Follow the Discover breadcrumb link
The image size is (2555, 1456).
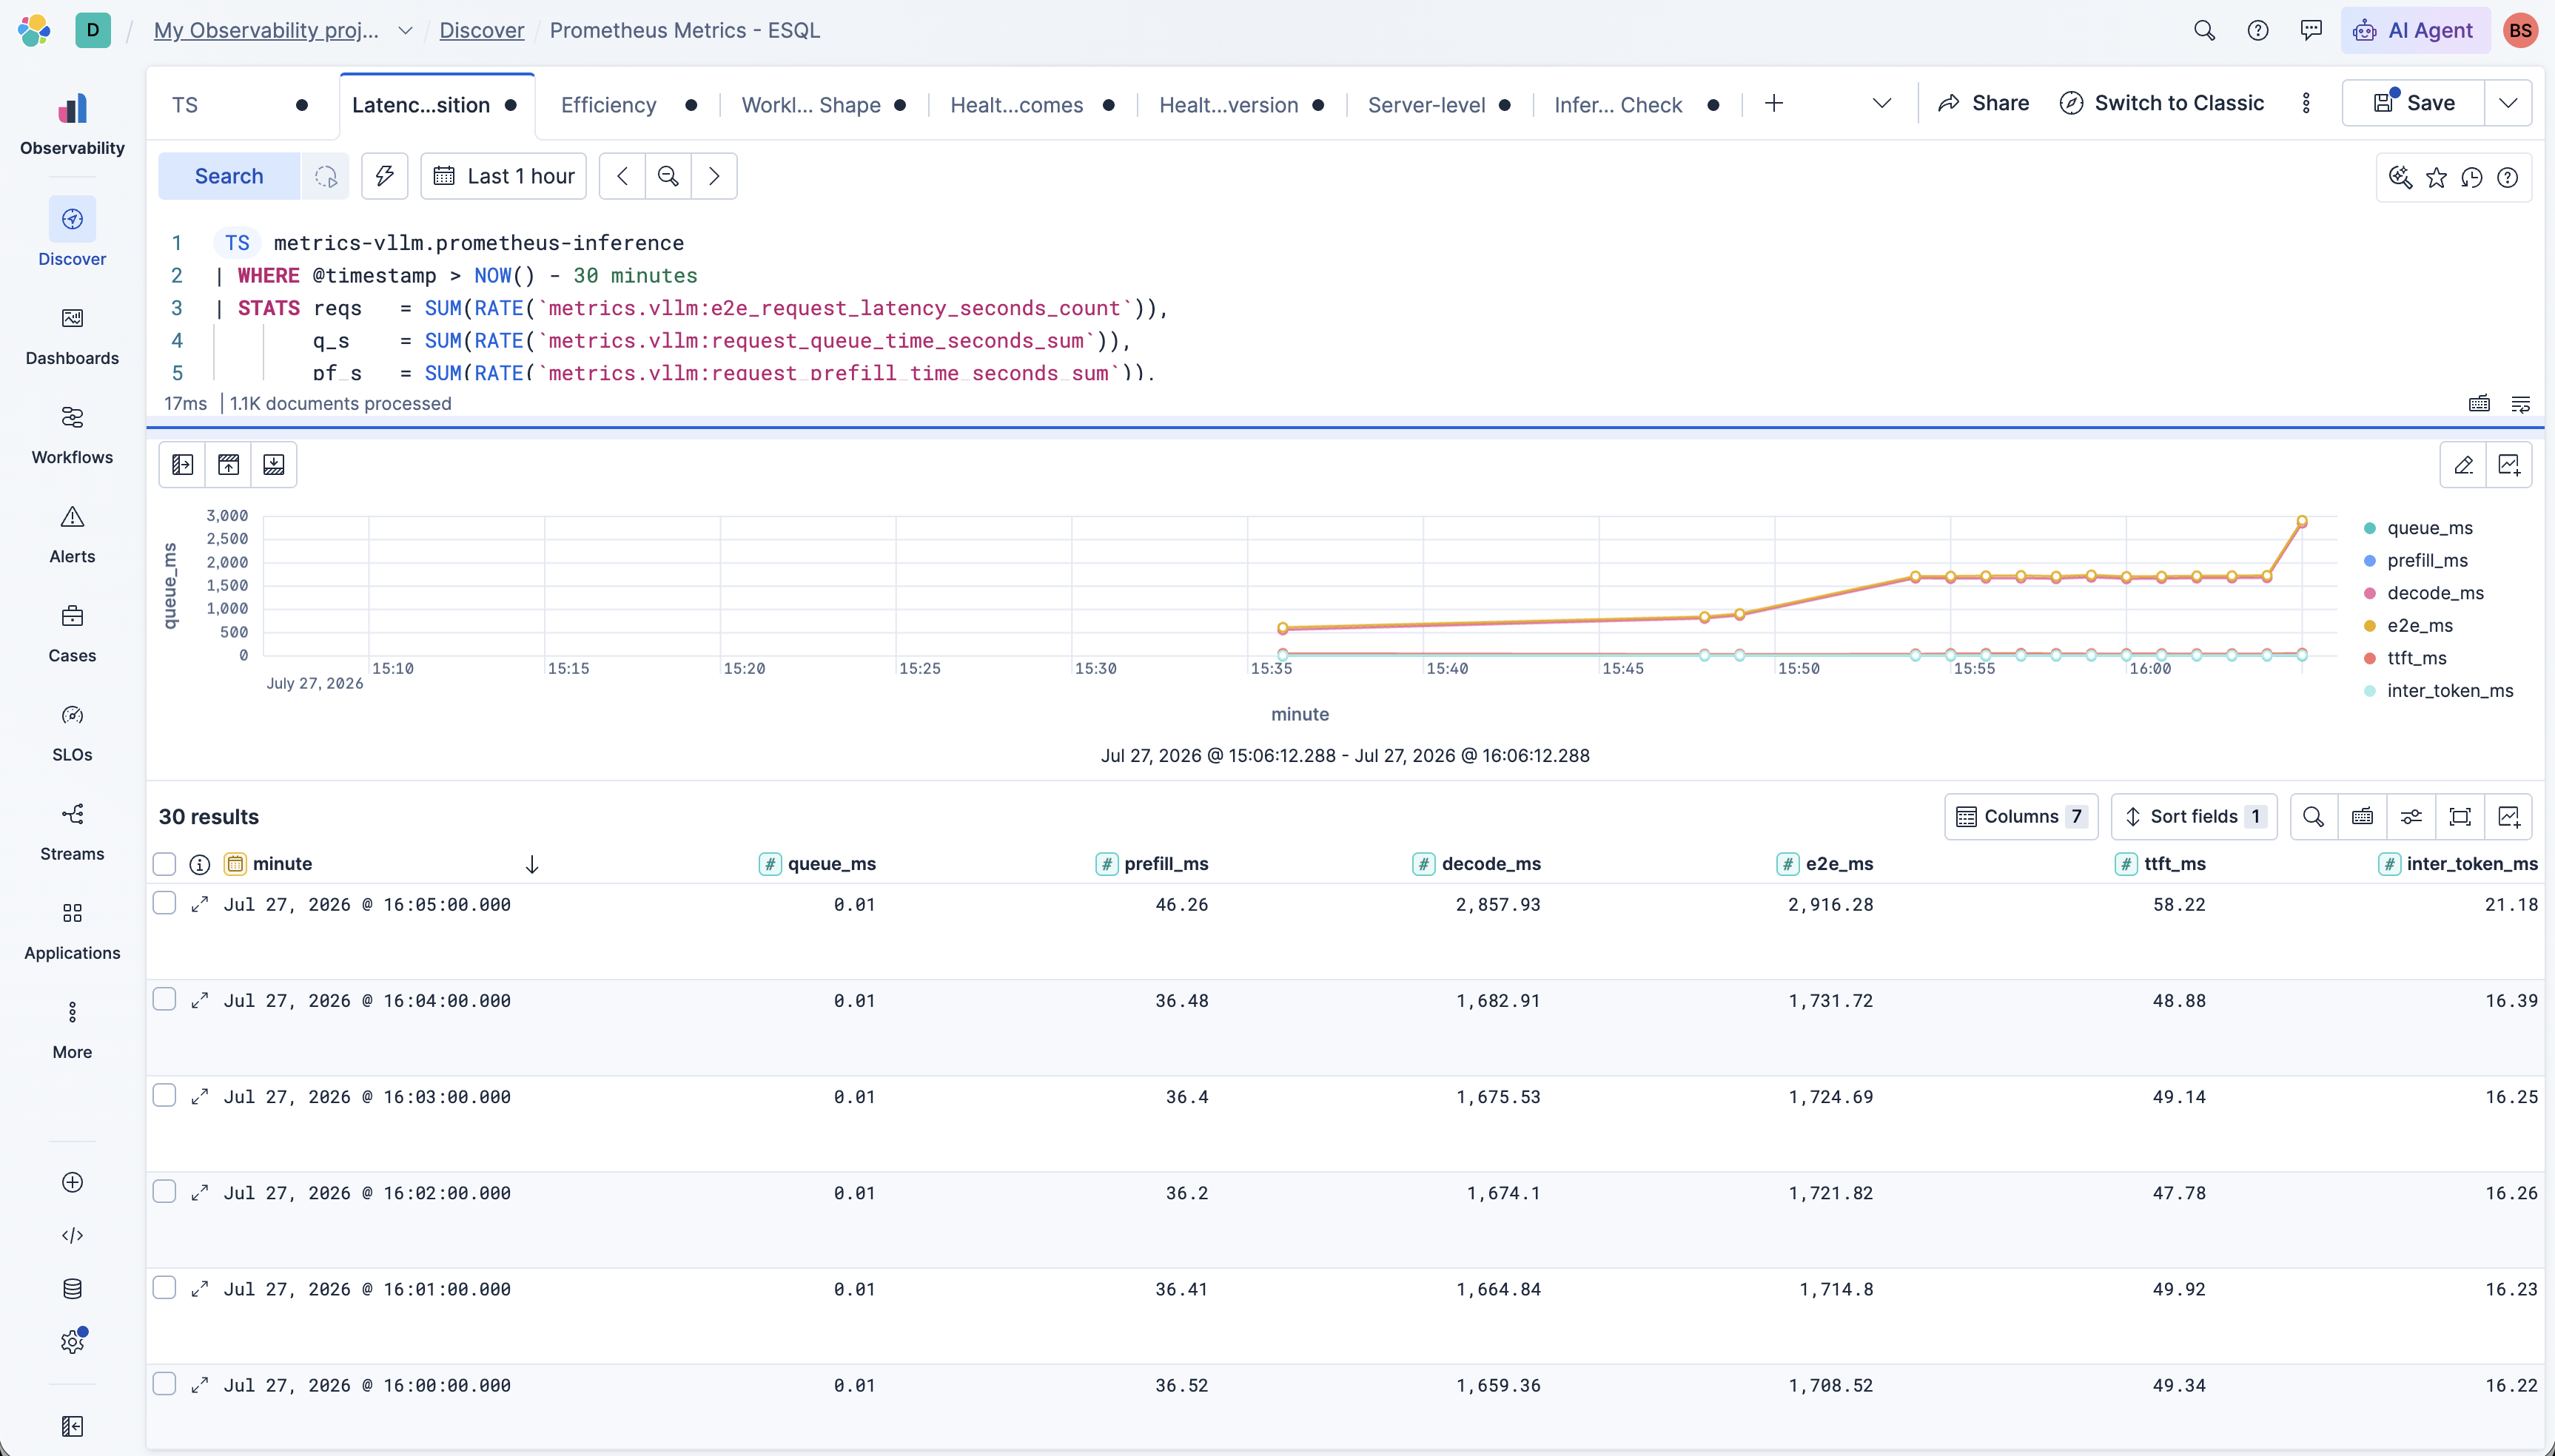tap(481, 30)
